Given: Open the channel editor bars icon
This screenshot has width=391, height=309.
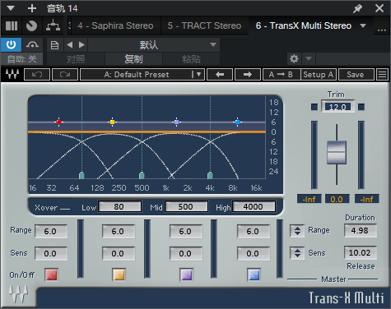Looking at the screenshot, I should (12, 26).
